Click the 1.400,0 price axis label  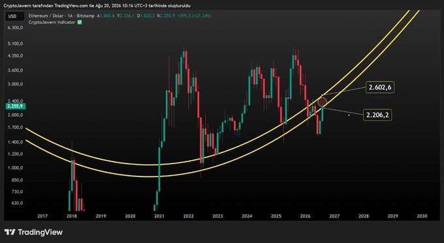pos(16,142)
